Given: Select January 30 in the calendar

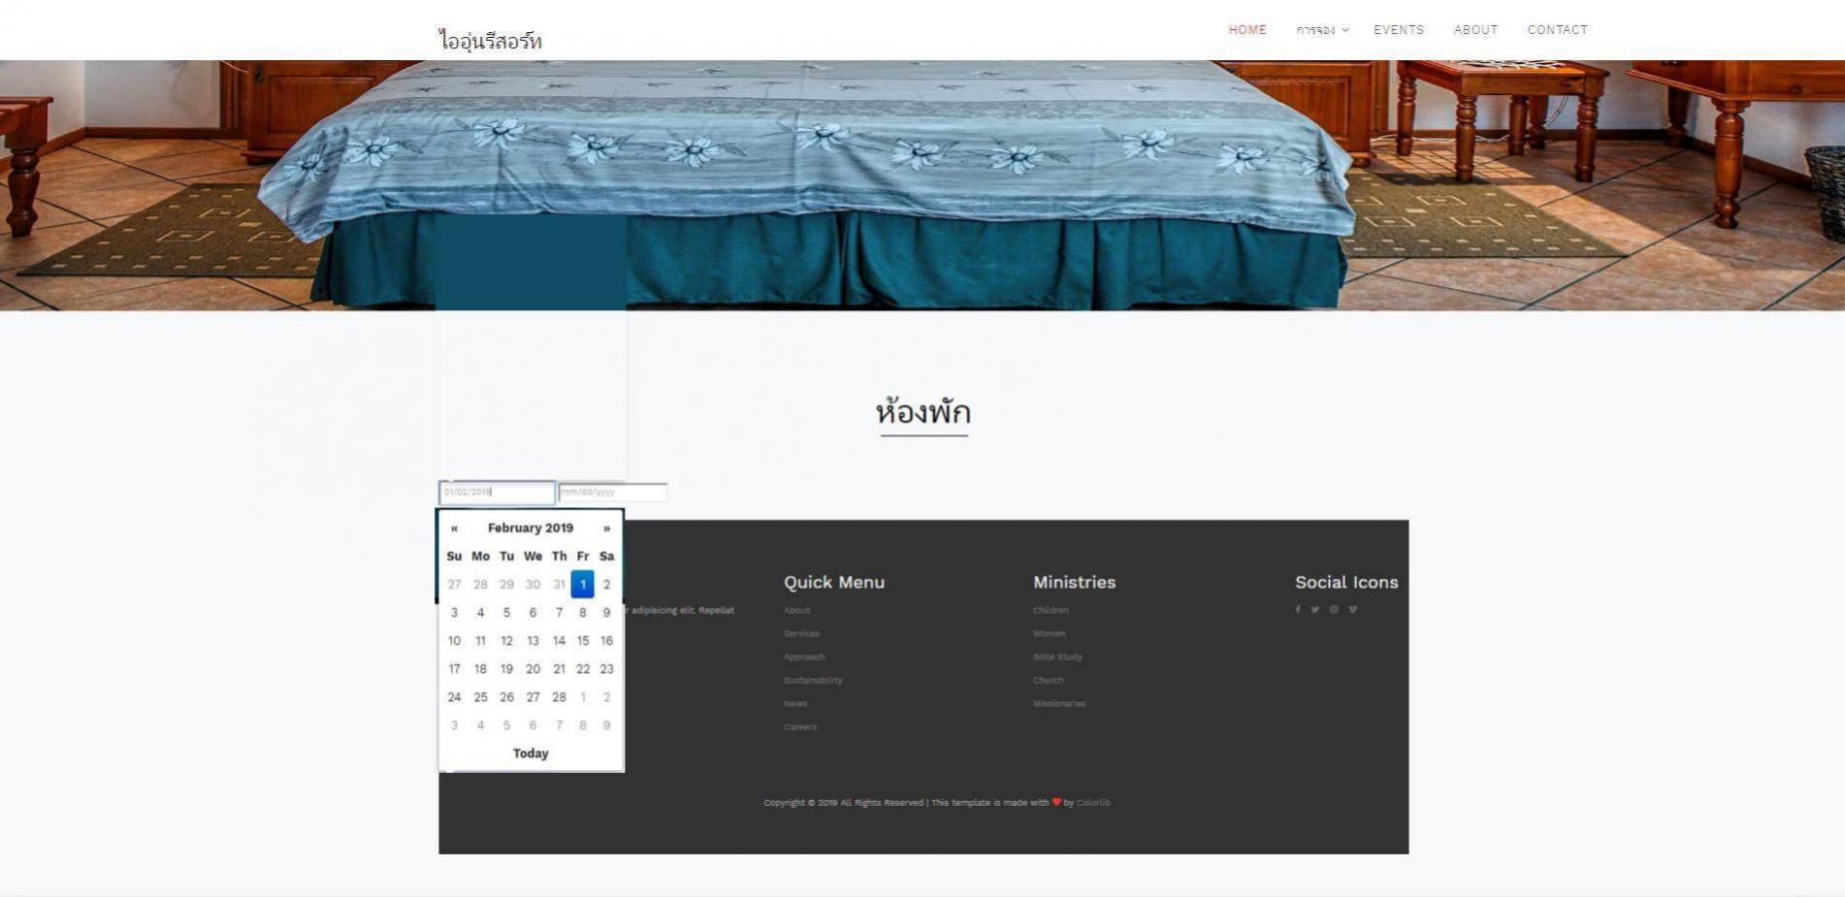Looking at the screenshot, I should point(533,585).
